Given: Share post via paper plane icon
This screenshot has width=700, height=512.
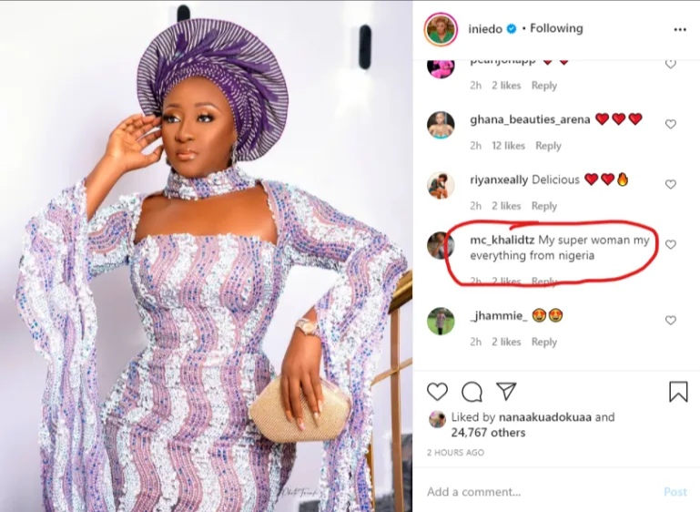Looking at the screenshot, I should click(x=506, y=392).
